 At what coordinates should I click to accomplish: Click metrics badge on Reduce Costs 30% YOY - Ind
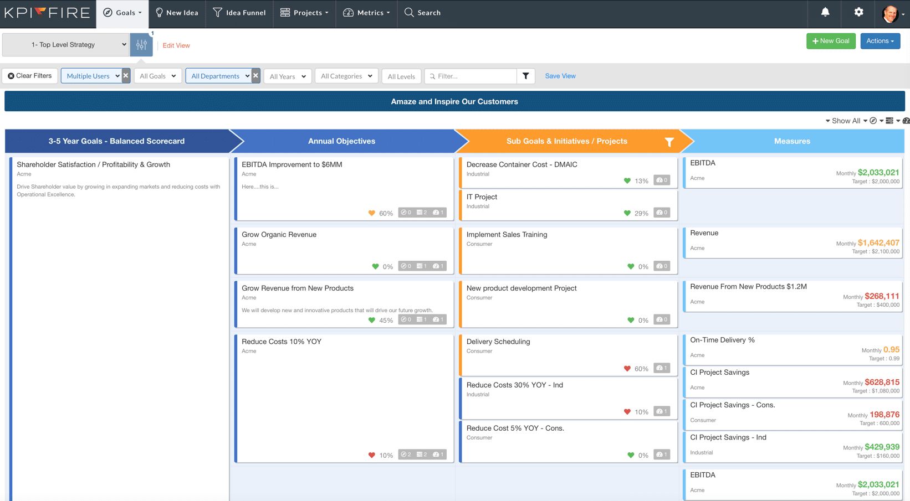662,411
